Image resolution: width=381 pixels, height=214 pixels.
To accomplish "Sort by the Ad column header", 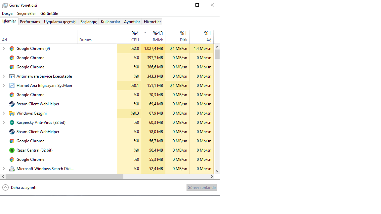I will [x=39, y=37].
